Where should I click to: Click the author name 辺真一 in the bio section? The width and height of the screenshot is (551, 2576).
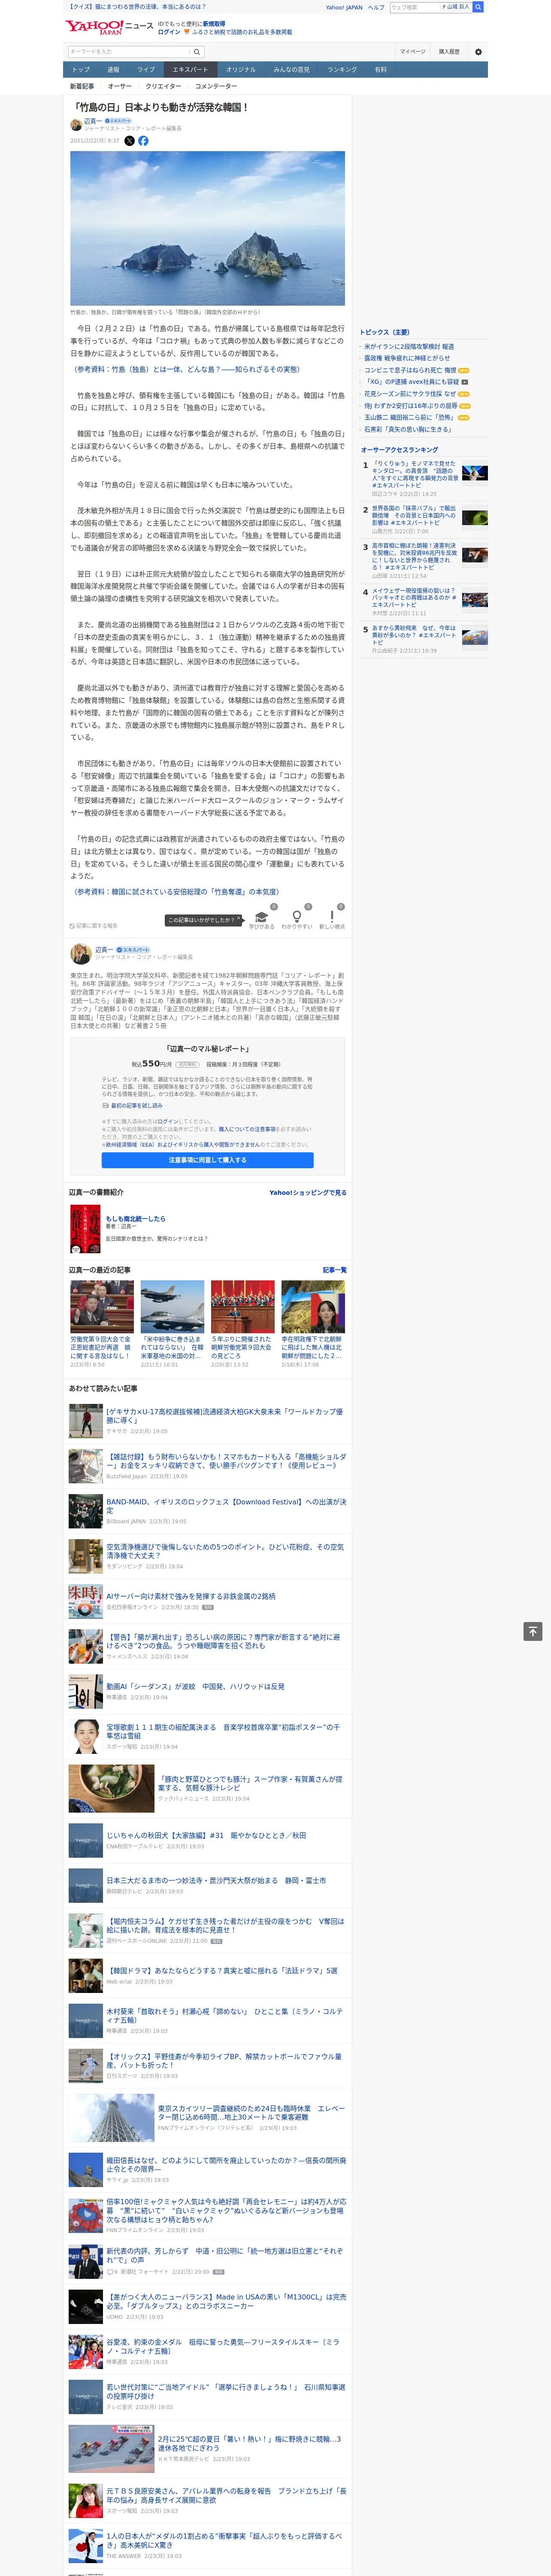[103, 950]
